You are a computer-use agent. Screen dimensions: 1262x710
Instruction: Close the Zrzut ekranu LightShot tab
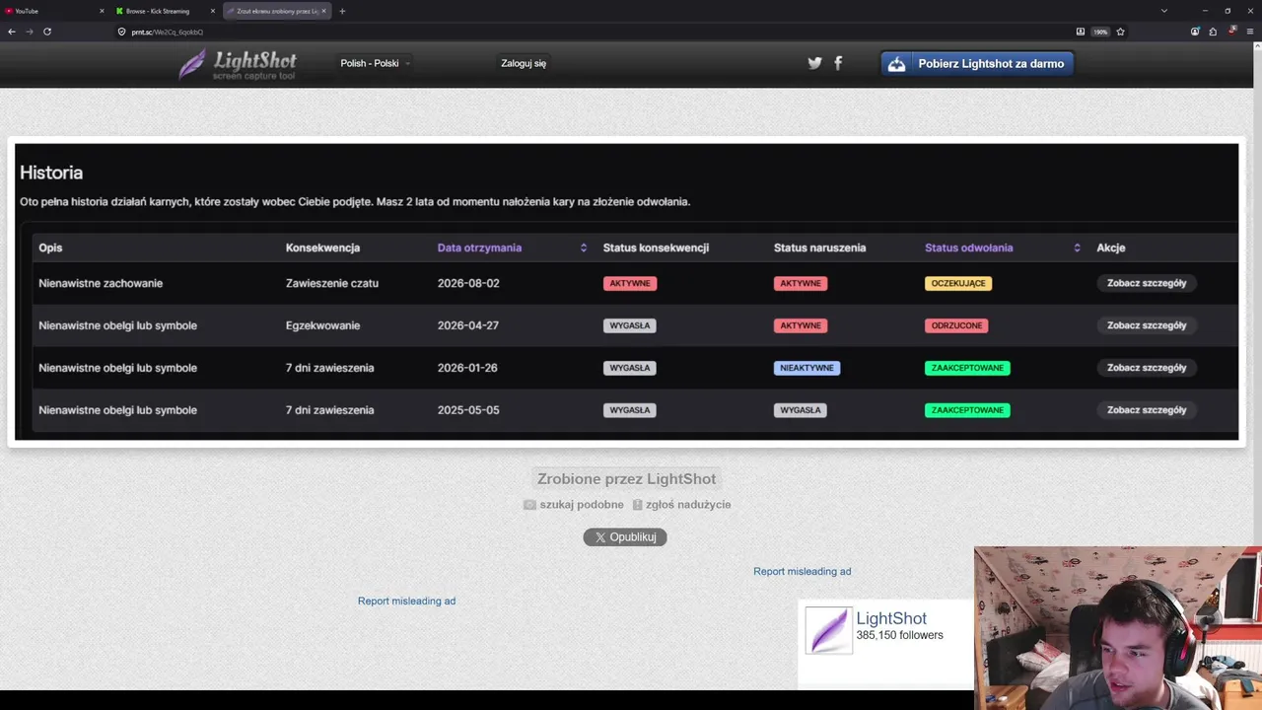pyautogui.click(x=323, y=11)
